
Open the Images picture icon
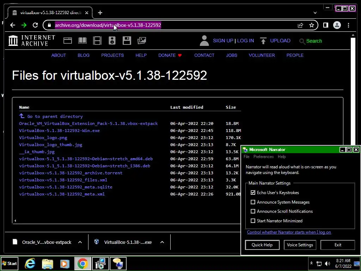pyautogui.click(x=142, y=41)
